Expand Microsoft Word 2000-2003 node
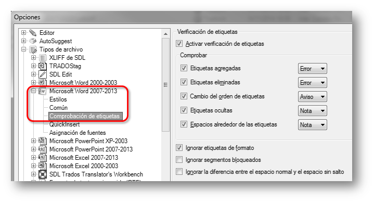Image resolution: width=374 pixels, height=203 pixels. (33, 83)
